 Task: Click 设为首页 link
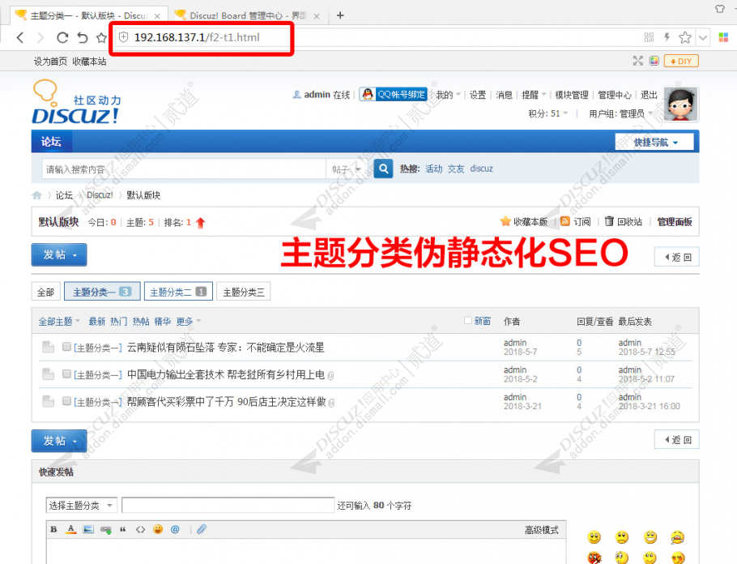50,62
